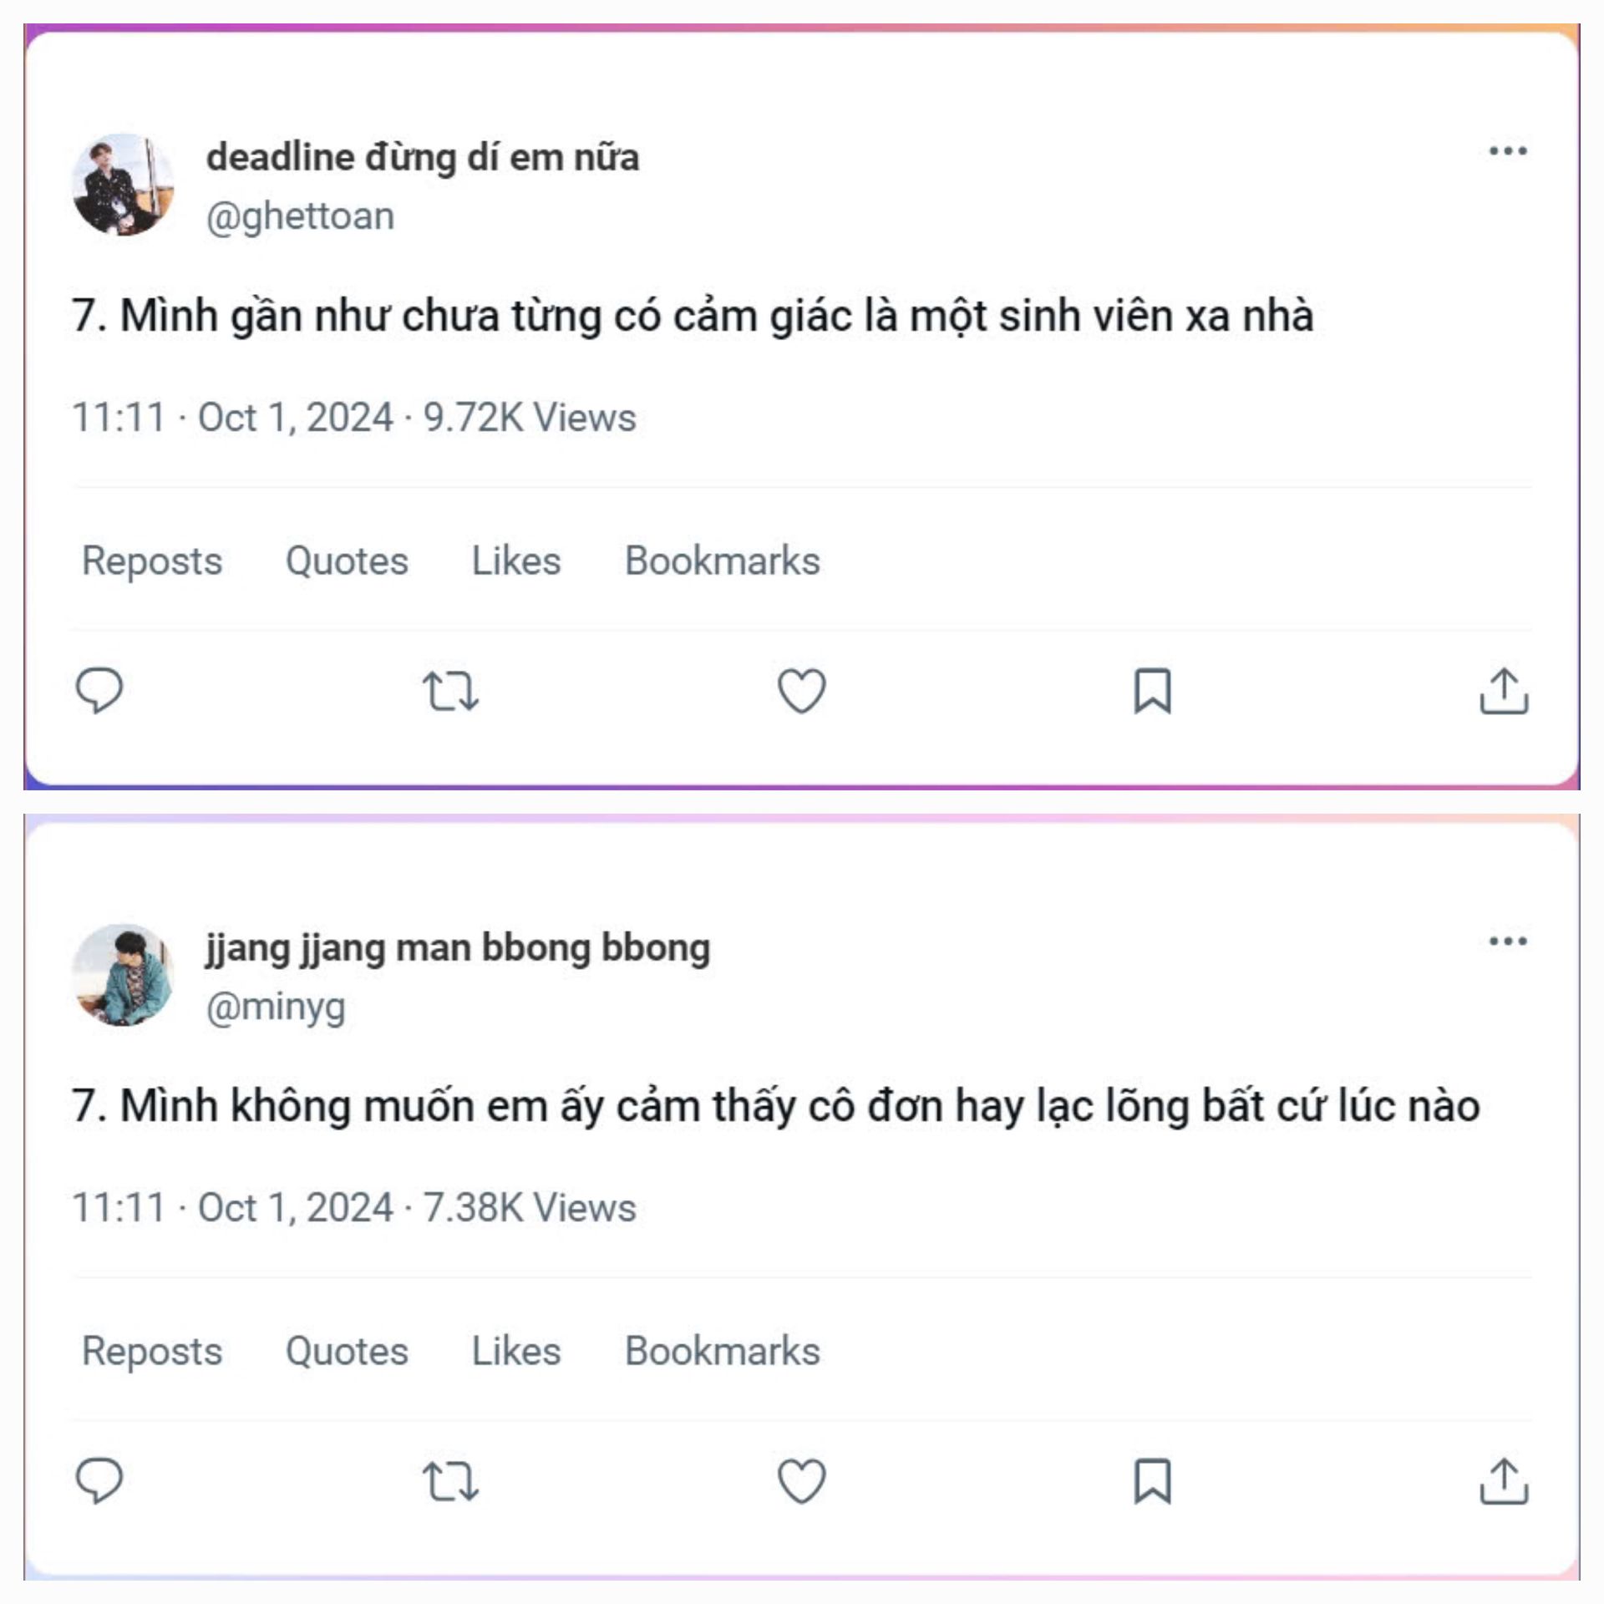The height and width of the screenshot is (1604, 1604).
Task: Open the @minyg profile avatar
Action: pyautogui.click(x=124, y=975)
